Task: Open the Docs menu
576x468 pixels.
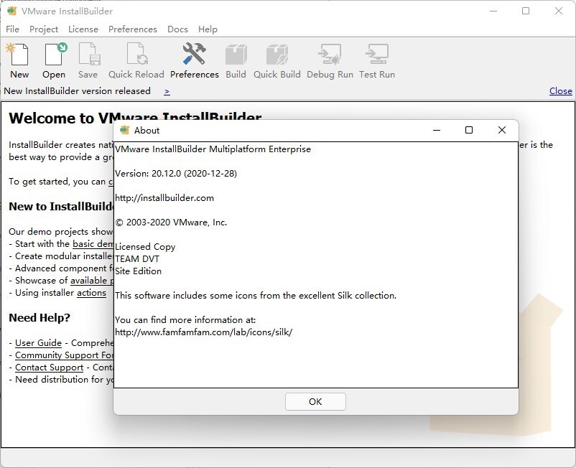Action: click(177, 29)
